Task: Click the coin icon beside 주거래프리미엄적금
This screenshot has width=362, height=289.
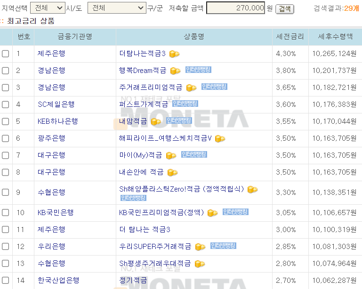Action: click(x=191, y=88)
